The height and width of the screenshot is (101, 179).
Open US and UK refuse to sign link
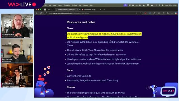pos(96,55)
